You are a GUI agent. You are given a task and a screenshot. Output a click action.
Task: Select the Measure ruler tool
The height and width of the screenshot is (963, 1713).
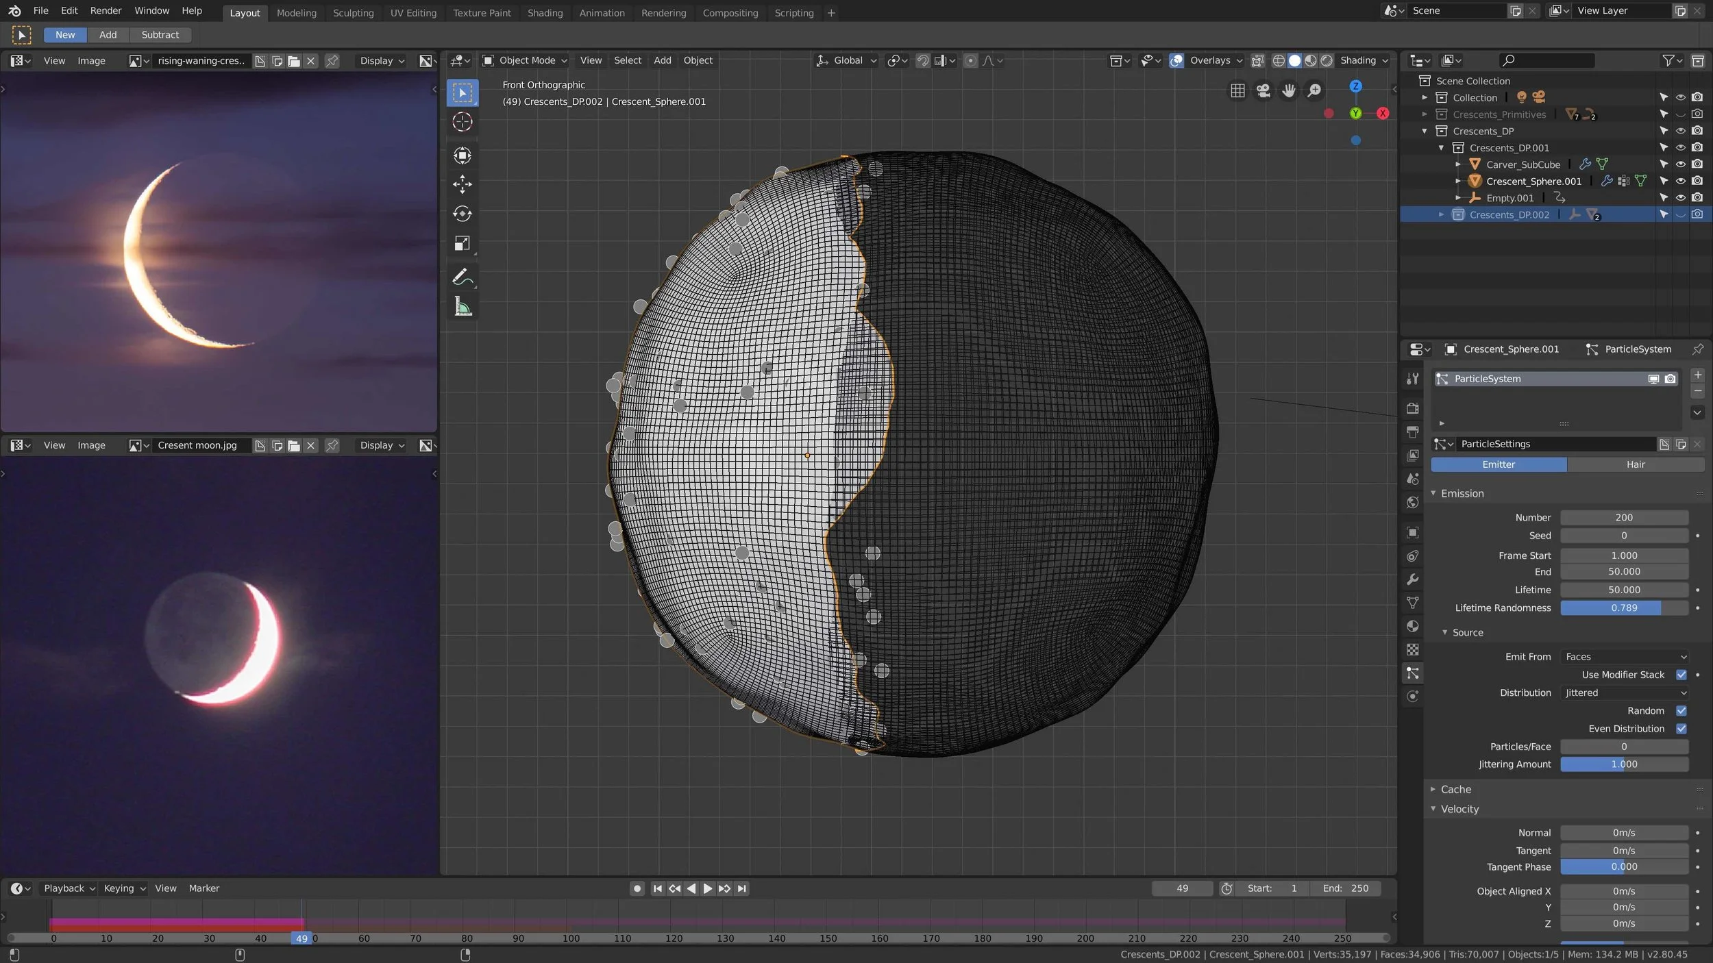pos(463,307)
